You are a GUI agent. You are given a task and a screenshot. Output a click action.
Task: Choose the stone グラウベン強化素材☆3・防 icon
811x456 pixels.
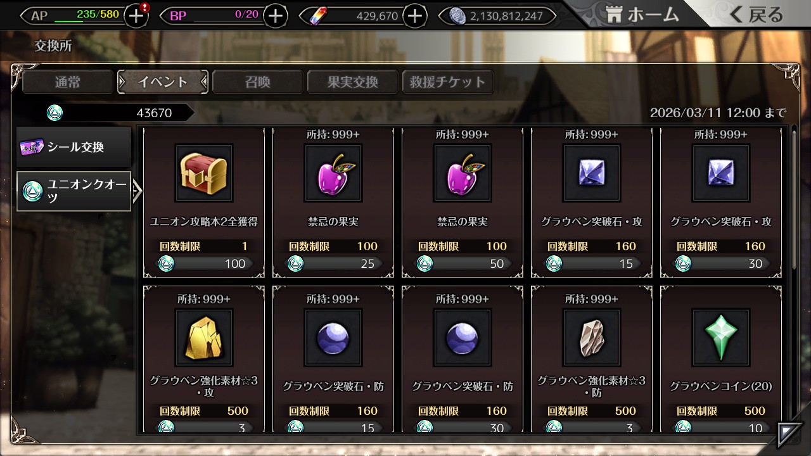[x=592, y=338]
